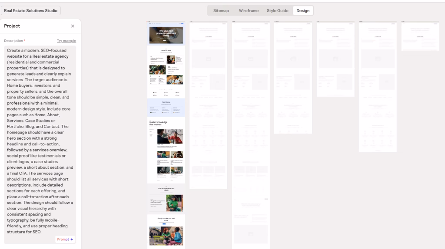This screenshot has width=445, height=249.
Task: Click the Prompt sparkle button
Action: click(x=66, y=239)
